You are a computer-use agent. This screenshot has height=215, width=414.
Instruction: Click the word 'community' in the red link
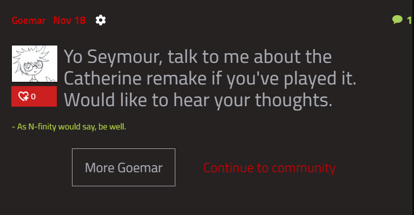pos(304,168)
